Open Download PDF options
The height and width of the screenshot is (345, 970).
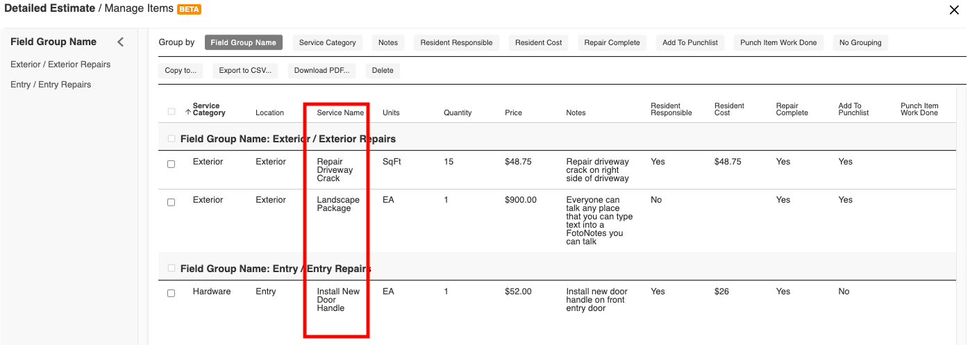click(x=321, y=70)
